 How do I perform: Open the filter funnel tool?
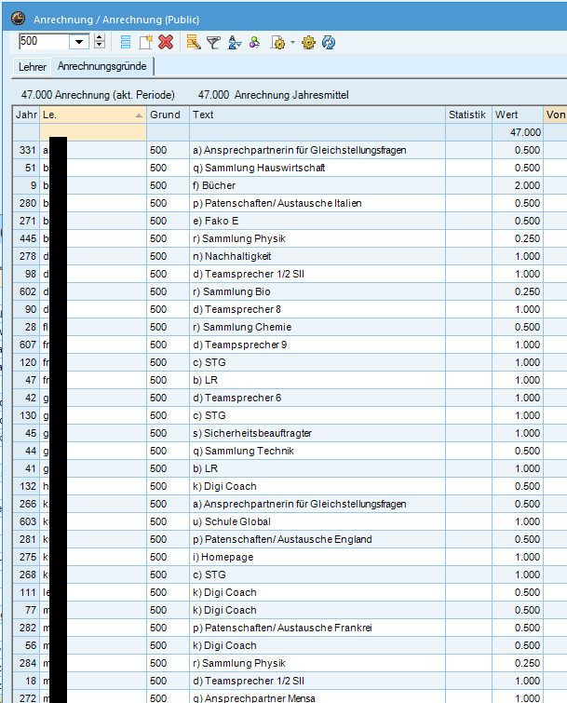[x=213, y=43]
